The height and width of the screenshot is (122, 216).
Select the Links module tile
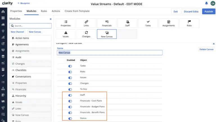tap(86, 23)
